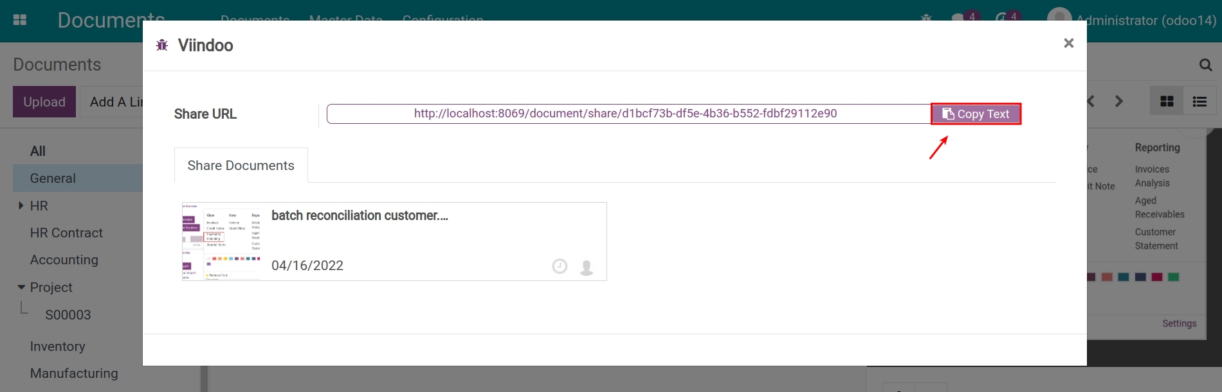Select the HR Contract workspace
Screen dimensions: 1222x392
[66, 233]
